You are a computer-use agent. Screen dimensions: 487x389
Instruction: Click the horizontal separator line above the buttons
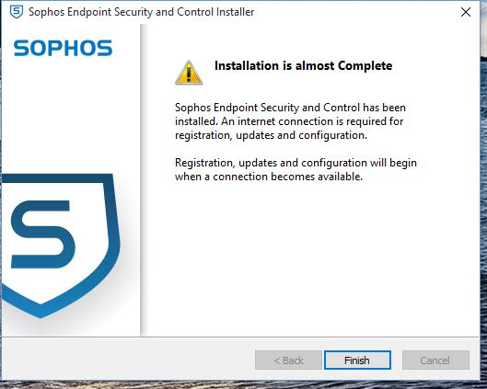coord(240,337)
